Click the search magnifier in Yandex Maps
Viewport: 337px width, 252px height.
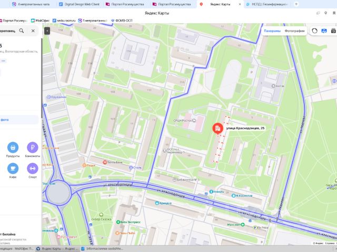(x=22, y=30)
